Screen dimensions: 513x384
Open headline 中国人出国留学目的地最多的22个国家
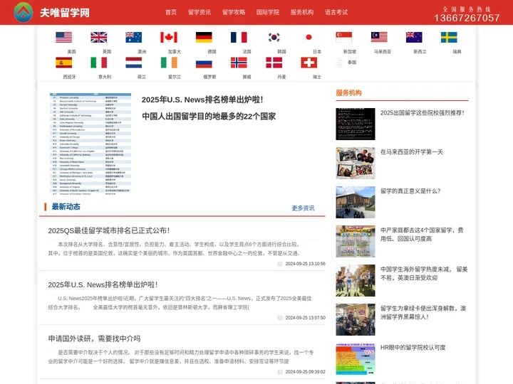(209, 116)
